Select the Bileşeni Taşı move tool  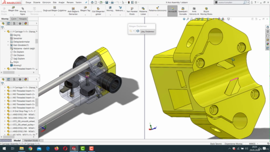[85, 9]
